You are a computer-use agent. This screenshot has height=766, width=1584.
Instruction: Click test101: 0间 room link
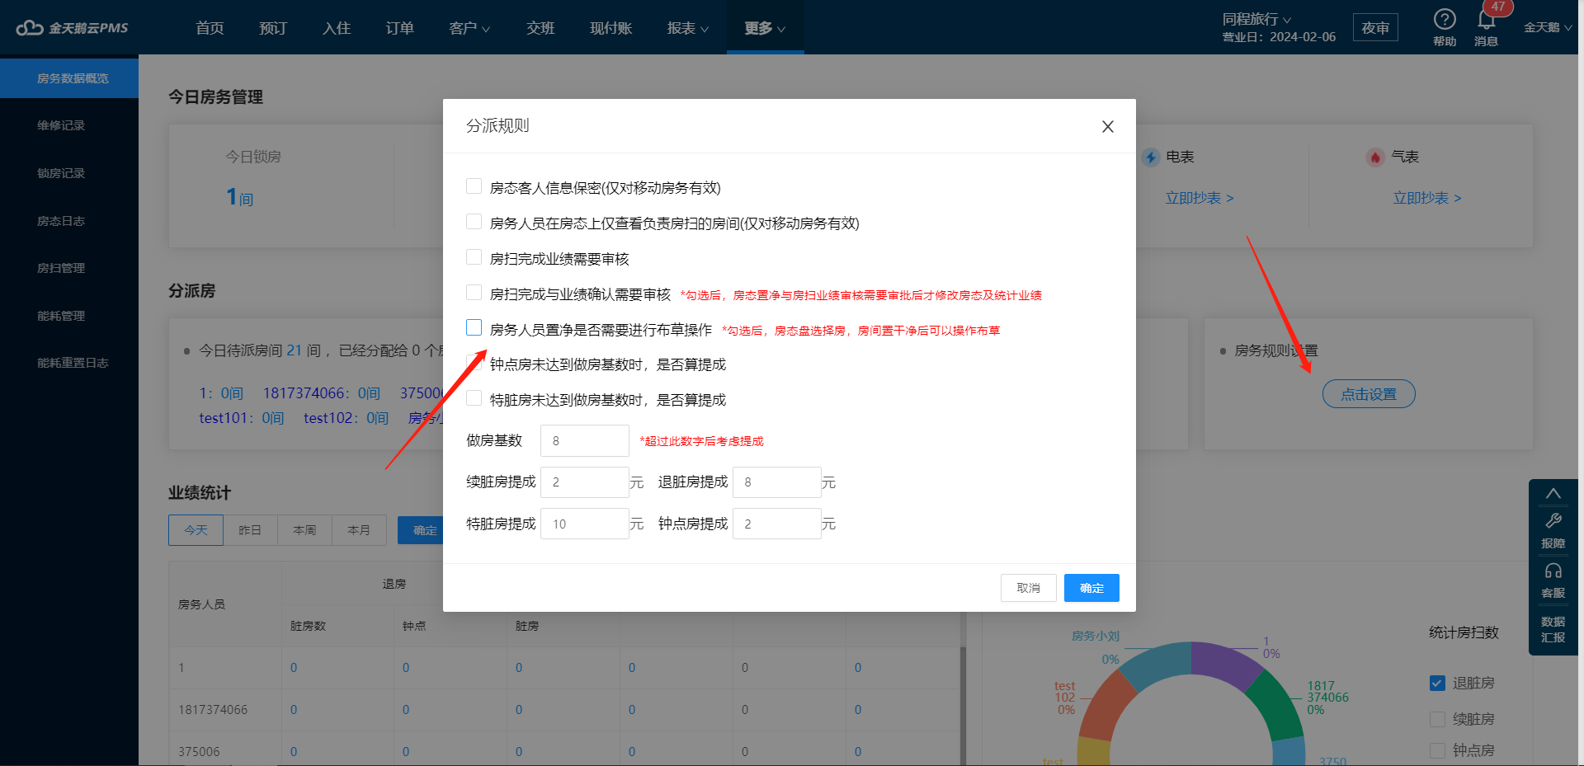coord(241,418)
